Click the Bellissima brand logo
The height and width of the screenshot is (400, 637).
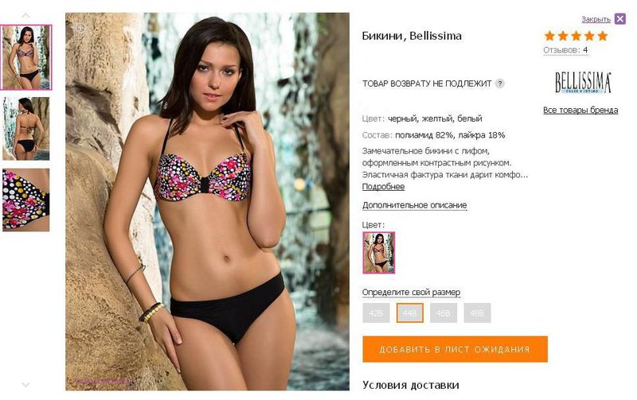point(583,83)
